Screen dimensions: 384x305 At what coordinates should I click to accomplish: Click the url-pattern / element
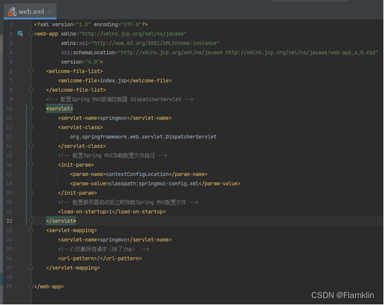coord(100,259)
